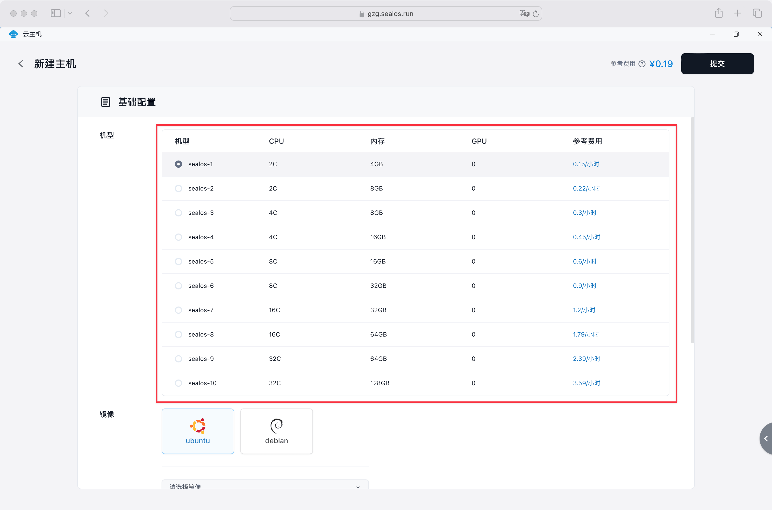Open a new tab with the plus icon
This screenshot has height=510, width=772.
click(x=738, y=13)
